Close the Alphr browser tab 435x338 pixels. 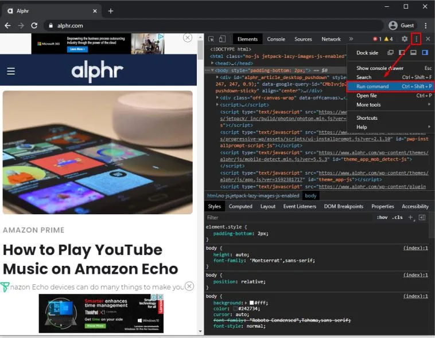pyautogui.click(x=95, y=11)
